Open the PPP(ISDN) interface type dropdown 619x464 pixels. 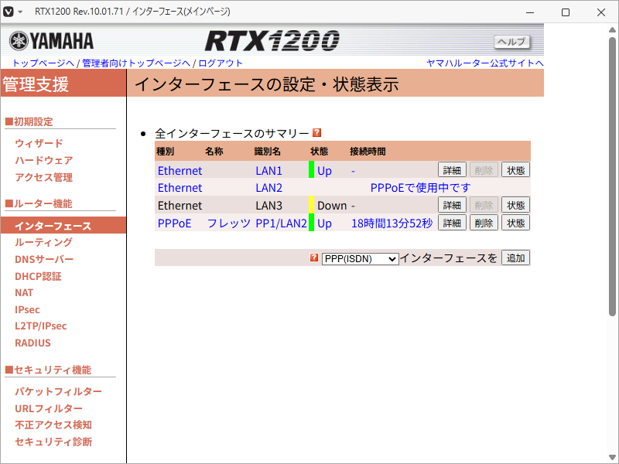point(360,259)
